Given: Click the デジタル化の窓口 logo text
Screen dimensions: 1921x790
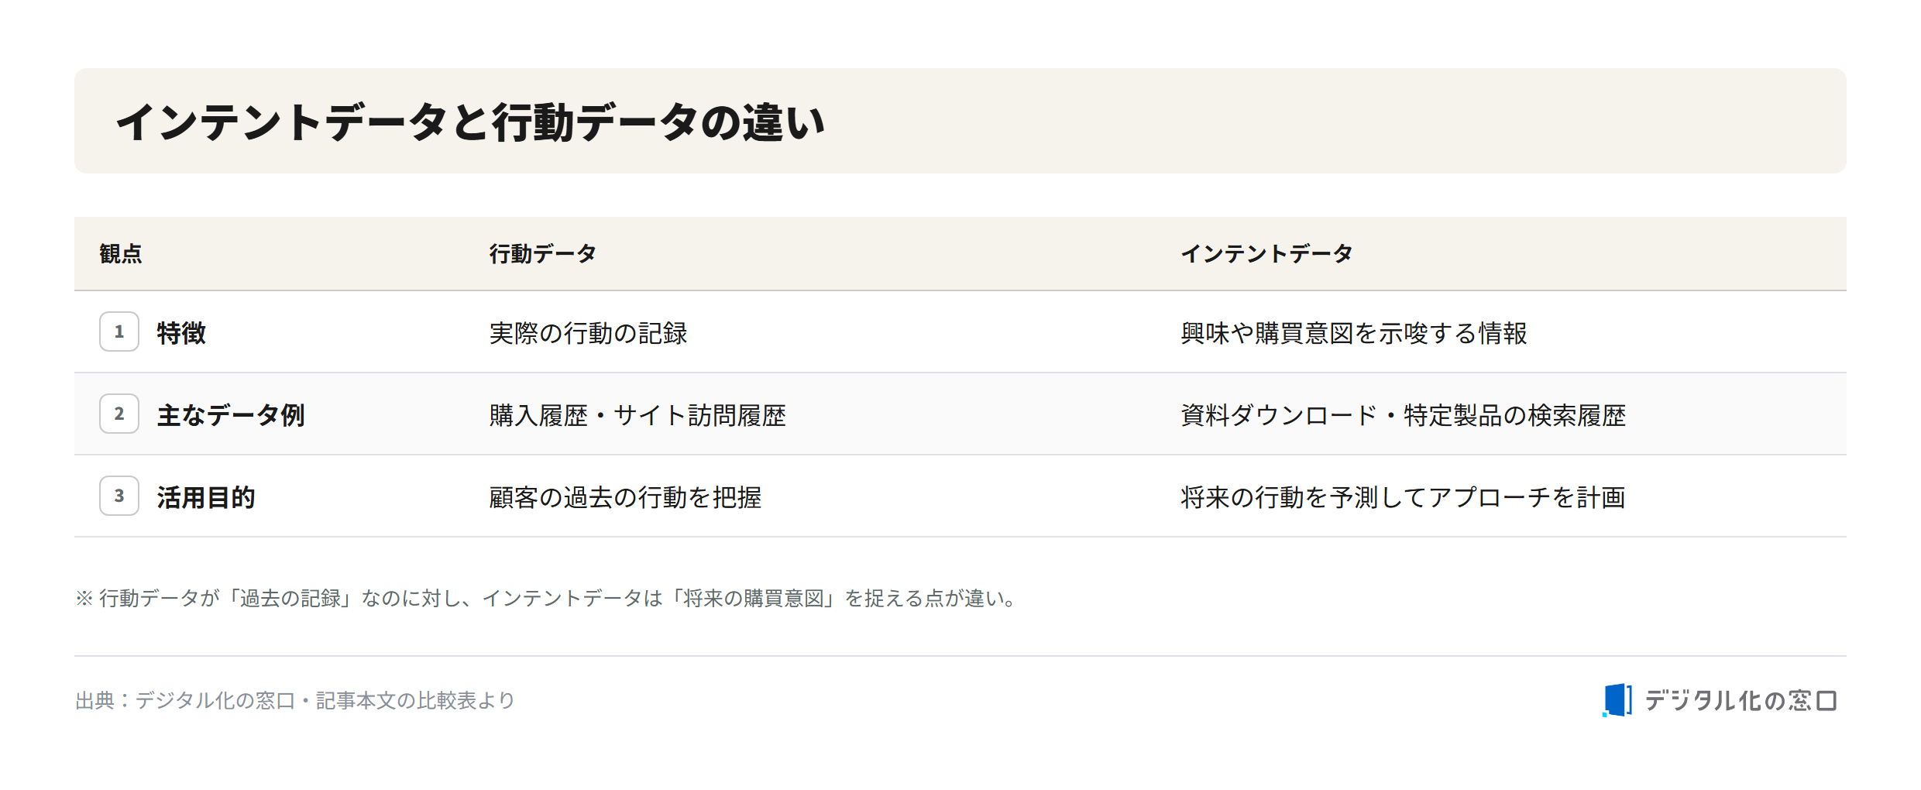Looking at the screenshot, I should pos(1741,701).
